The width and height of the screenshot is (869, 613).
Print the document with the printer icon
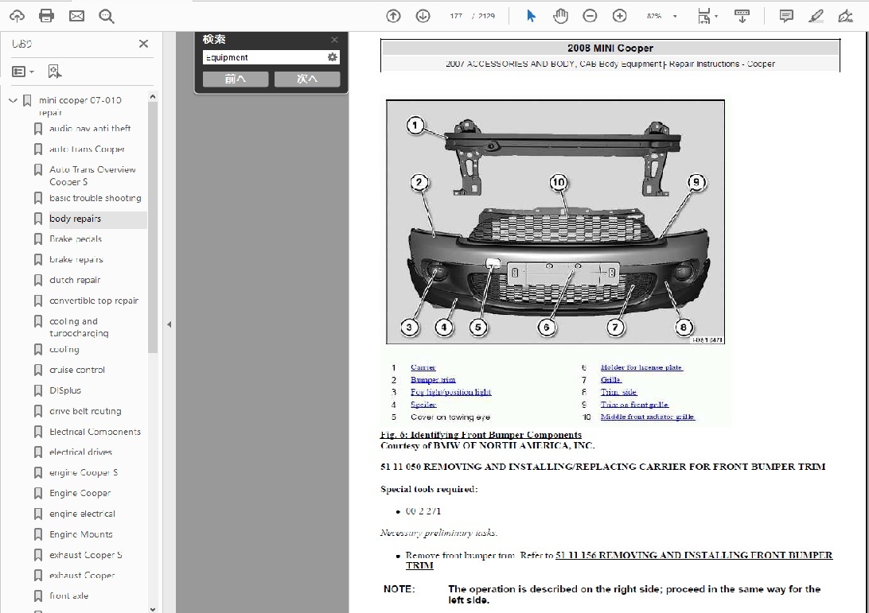tap(46, 16)
